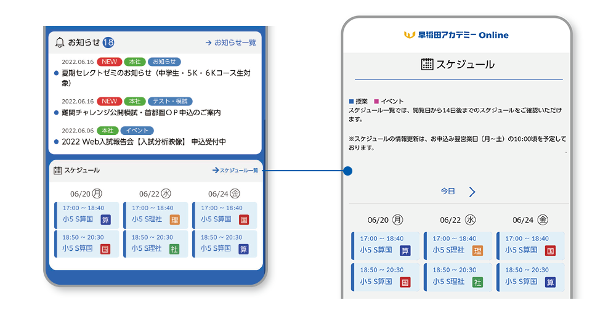Viewport: 616px width, 313px height.
Task: Click the 06/24 金 date header in left phone
Action: [224, 193]
